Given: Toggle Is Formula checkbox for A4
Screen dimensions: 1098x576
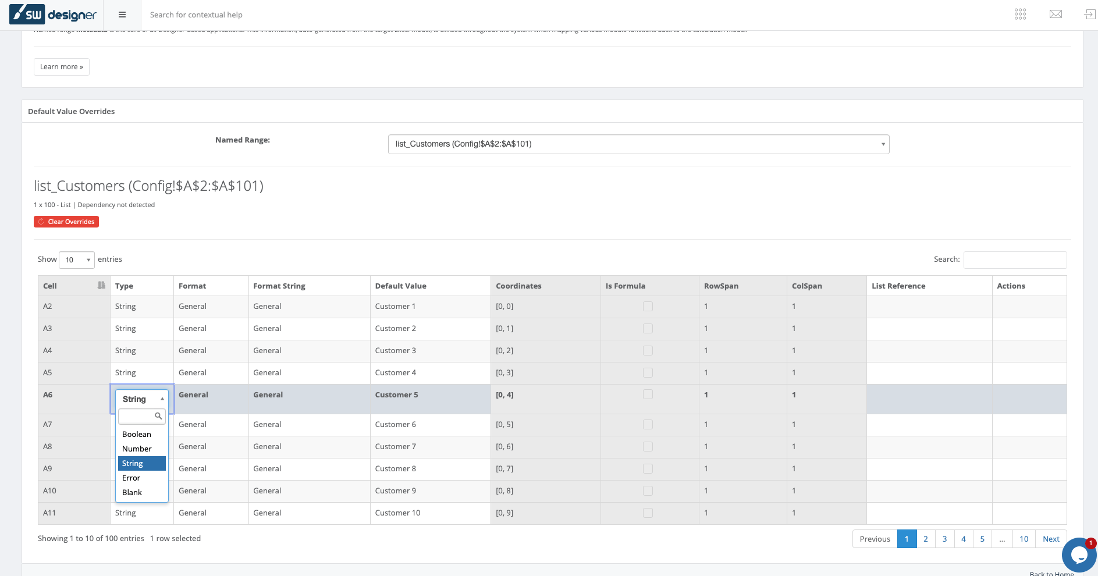Looking at the screenshot, I should (x=648, y=351).
